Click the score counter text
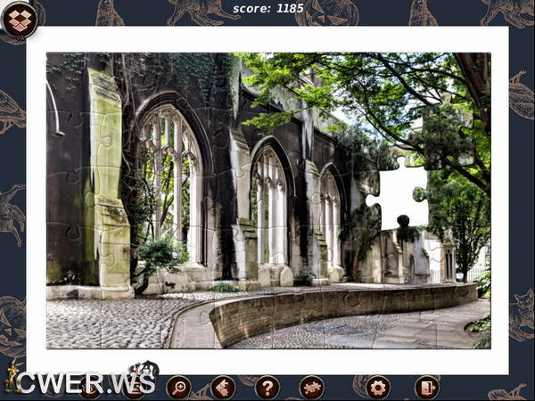 [x=267, y=8]
